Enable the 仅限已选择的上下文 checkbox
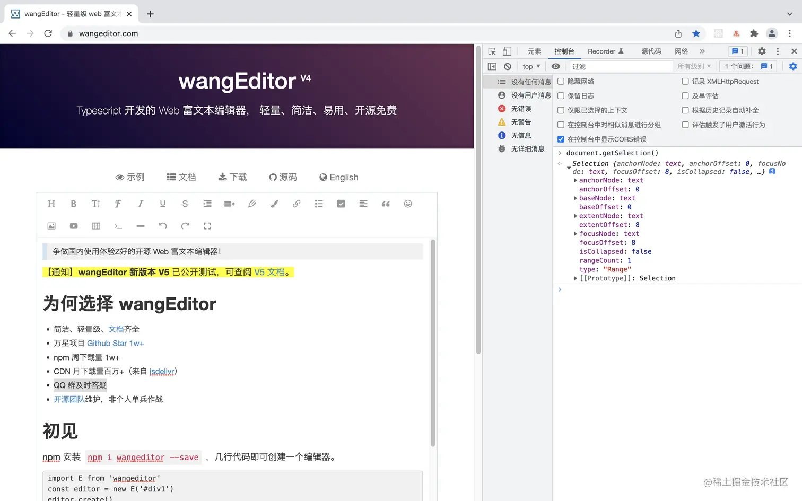 [x=561, y=110]
